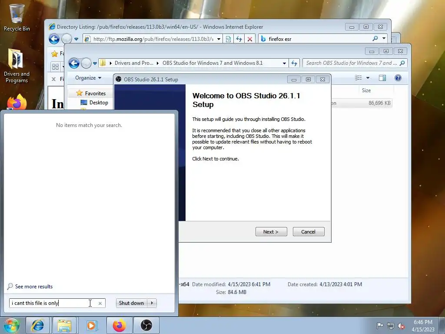Viewport: 445px width, 334px height.
Task: Click See more results link
Action: coord(34,287)
